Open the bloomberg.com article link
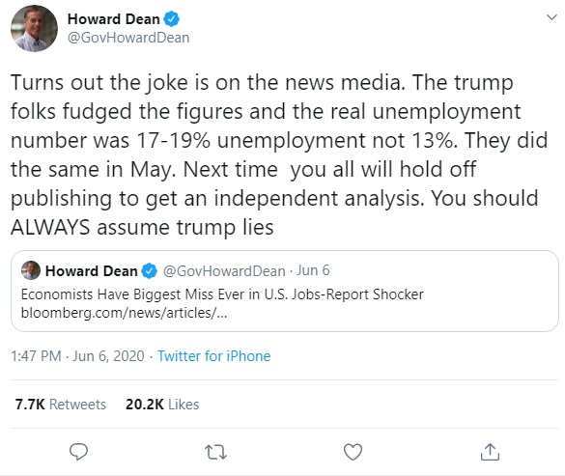565x476 pixels. (x=124, y=313)
